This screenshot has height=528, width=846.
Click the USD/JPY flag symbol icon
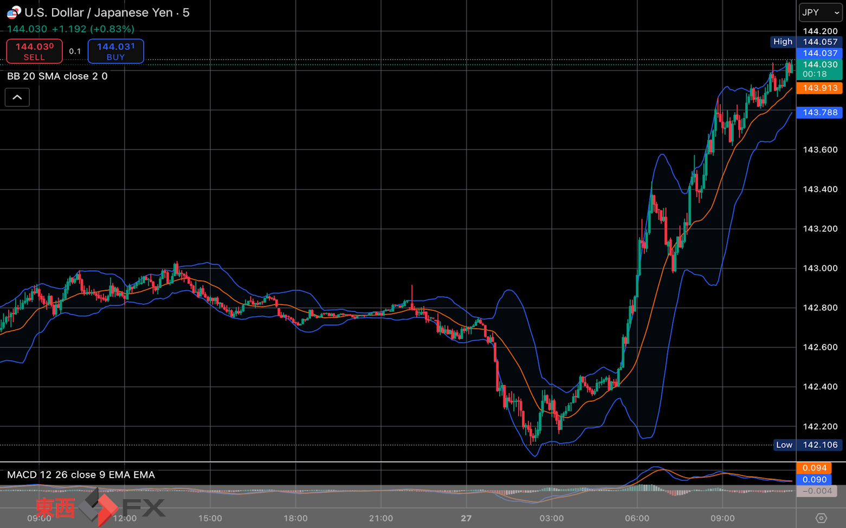click(x=14, y=12)
